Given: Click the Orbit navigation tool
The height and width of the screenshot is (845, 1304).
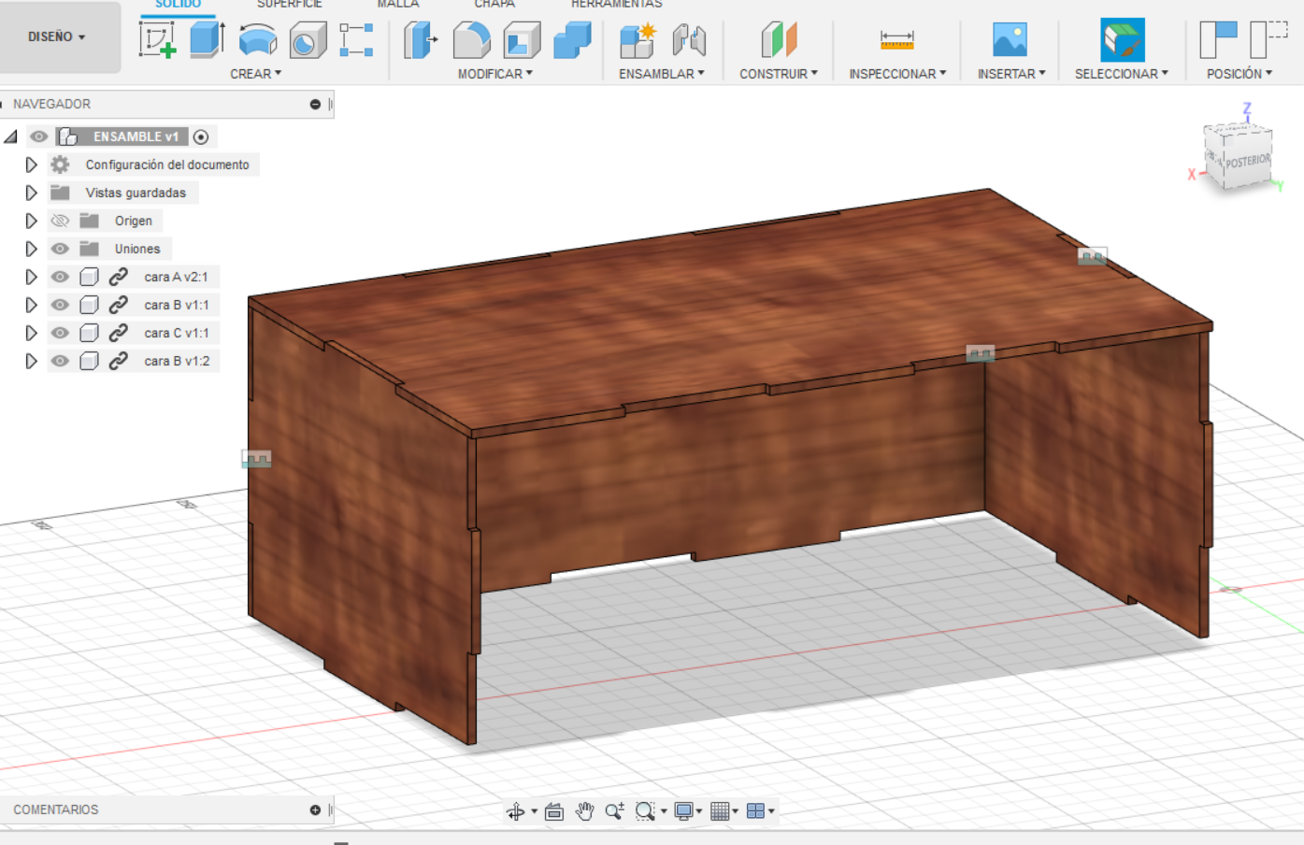Looking at the screenshot, I should point(515,811).
